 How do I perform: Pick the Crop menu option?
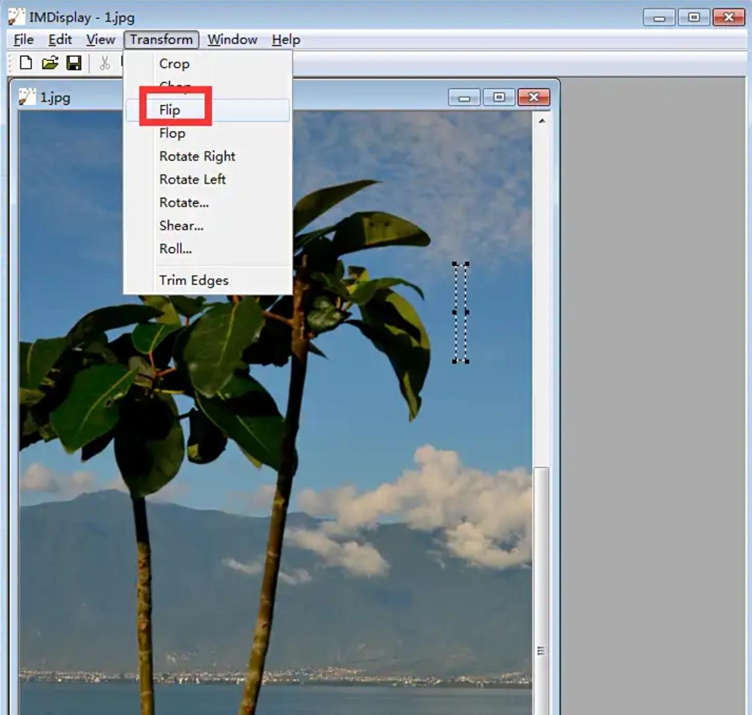[174, 64]
